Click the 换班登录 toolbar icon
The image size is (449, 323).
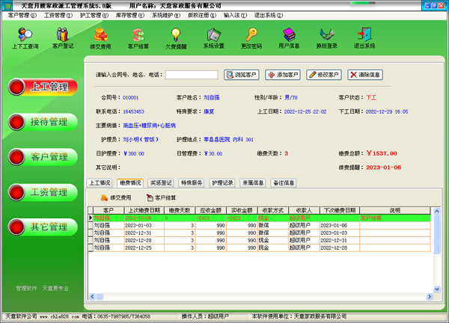pyautogui.click(x=327, y=37)
